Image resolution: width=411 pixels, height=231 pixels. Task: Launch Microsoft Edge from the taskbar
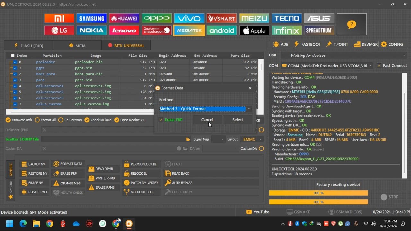click(23, 224)
